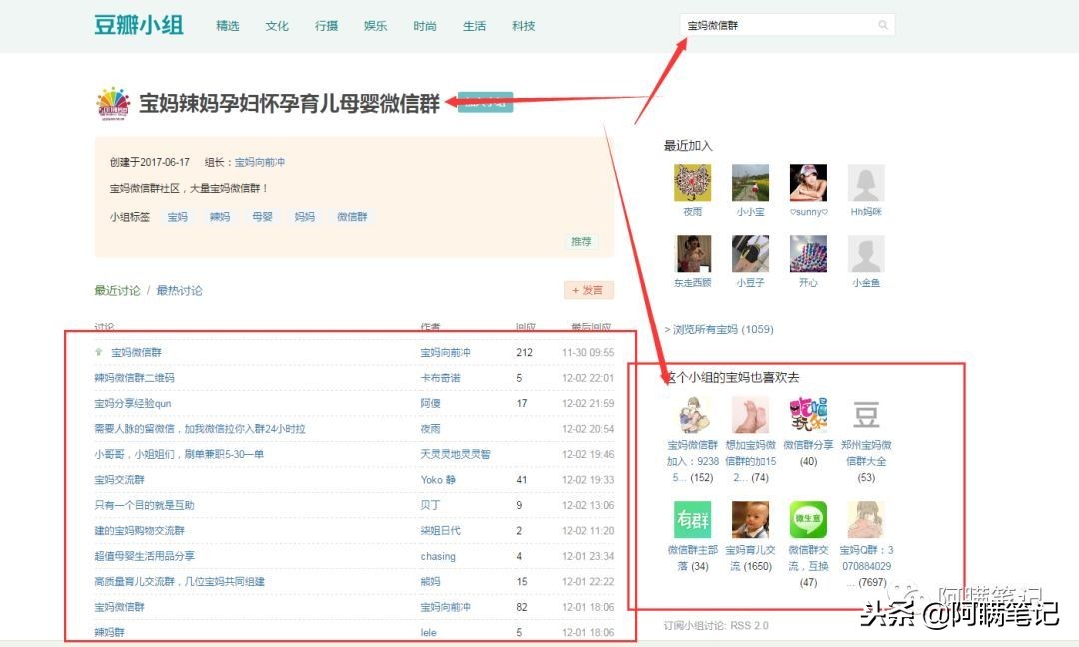The width and height of the screenshot is (1079, 647).
Task: Click the green 有群 icon for 微信群主部落
Action: 692,520
